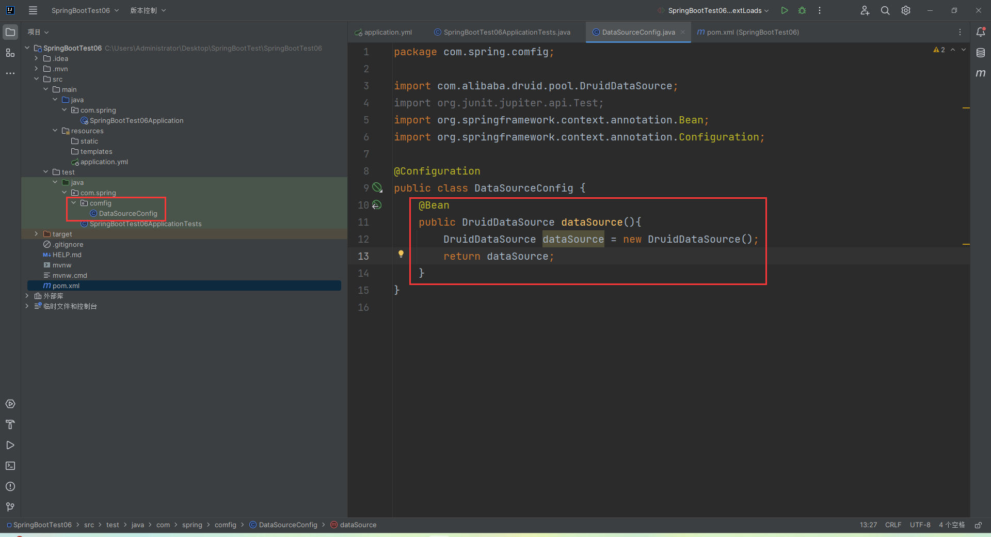This screenshot has width=991, height=537.
Task: Open the Database tool window
Action: coord(981,53)
